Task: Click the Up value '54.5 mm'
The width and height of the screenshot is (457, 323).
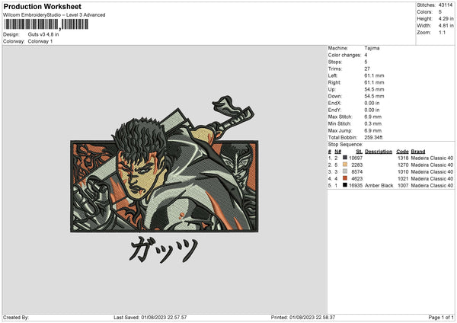Action: (374, 89)
